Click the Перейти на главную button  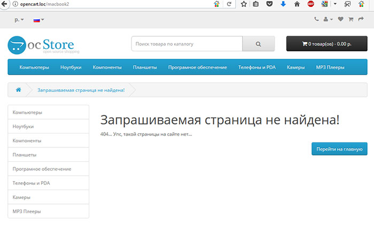[x=339, y=149]
